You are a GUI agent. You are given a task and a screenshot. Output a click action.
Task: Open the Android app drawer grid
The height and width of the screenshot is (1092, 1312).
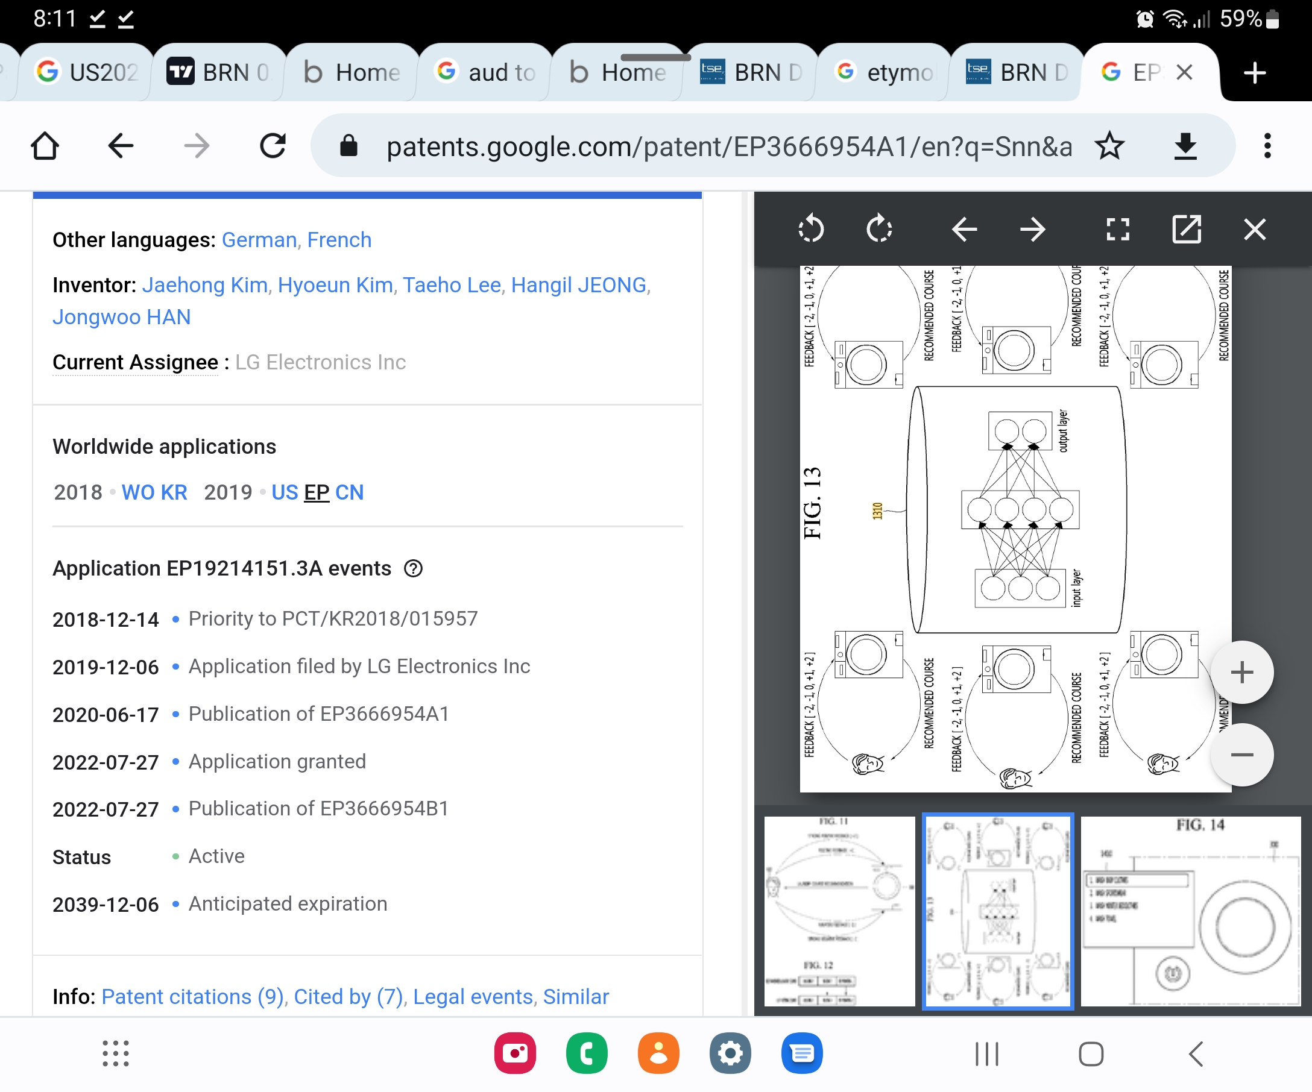pyautogui.click(x=116, y=1053)
